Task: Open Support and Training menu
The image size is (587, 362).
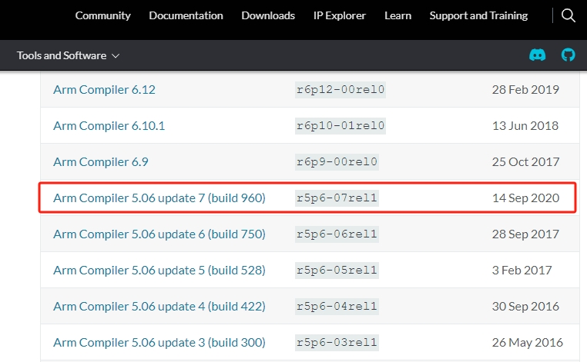Action: coord(478,15)
